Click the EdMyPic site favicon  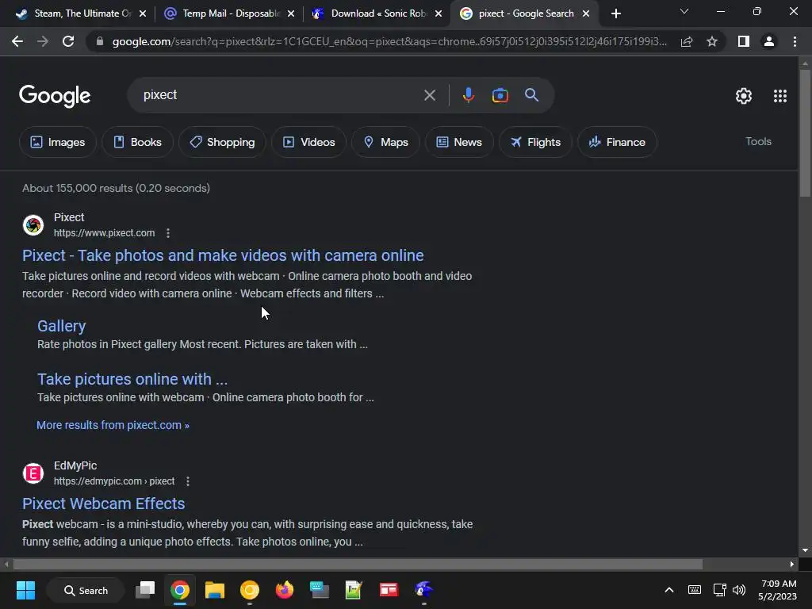(33, 473)
